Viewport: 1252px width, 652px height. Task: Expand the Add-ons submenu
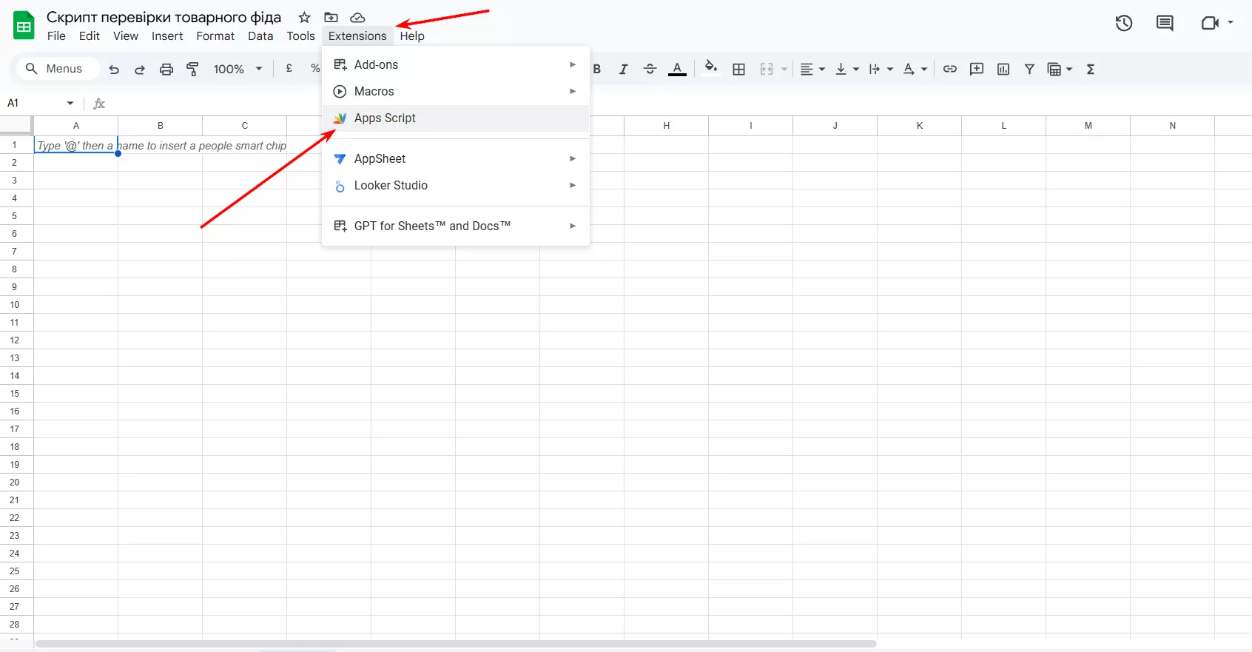(455, 65)
